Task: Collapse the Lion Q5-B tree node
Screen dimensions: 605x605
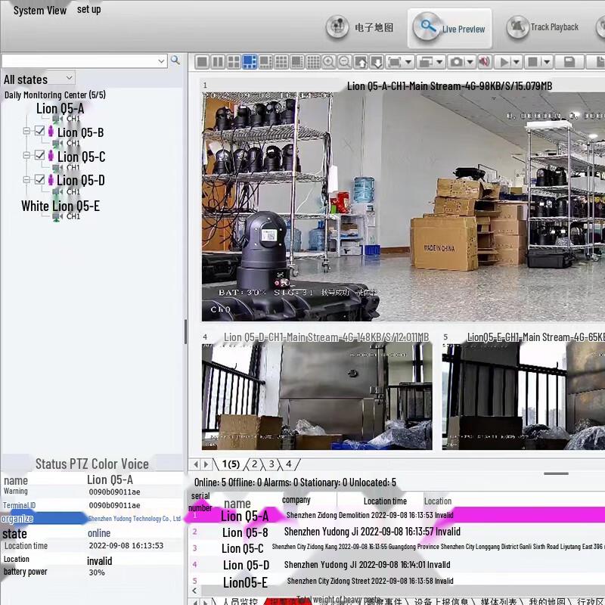Action: (26, 131)
